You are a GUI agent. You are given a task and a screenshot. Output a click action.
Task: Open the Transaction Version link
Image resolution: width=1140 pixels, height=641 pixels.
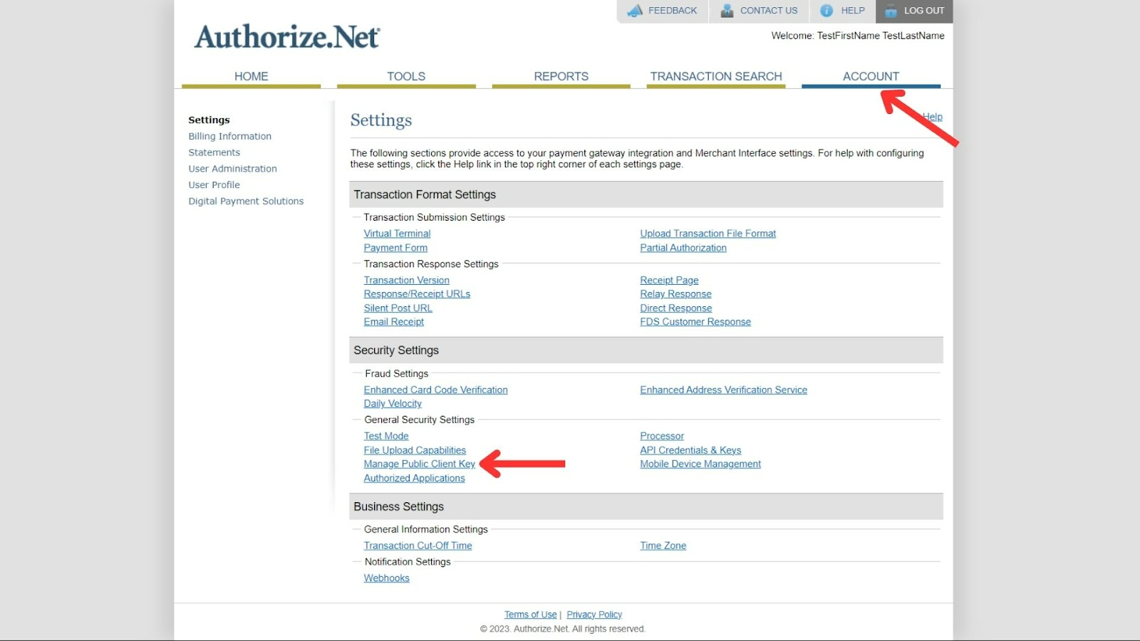tap(406, 280)
